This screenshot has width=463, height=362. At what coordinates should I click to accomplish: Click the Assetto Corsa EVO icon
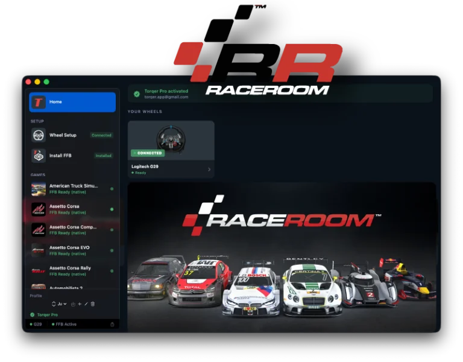39,250
